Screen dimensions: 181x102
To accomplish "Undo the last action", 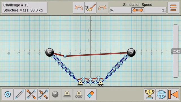I will click(79, 8).
